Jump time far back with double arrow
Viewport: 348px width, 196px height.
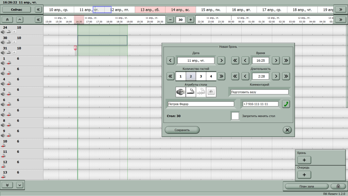(x=235, y=61)
